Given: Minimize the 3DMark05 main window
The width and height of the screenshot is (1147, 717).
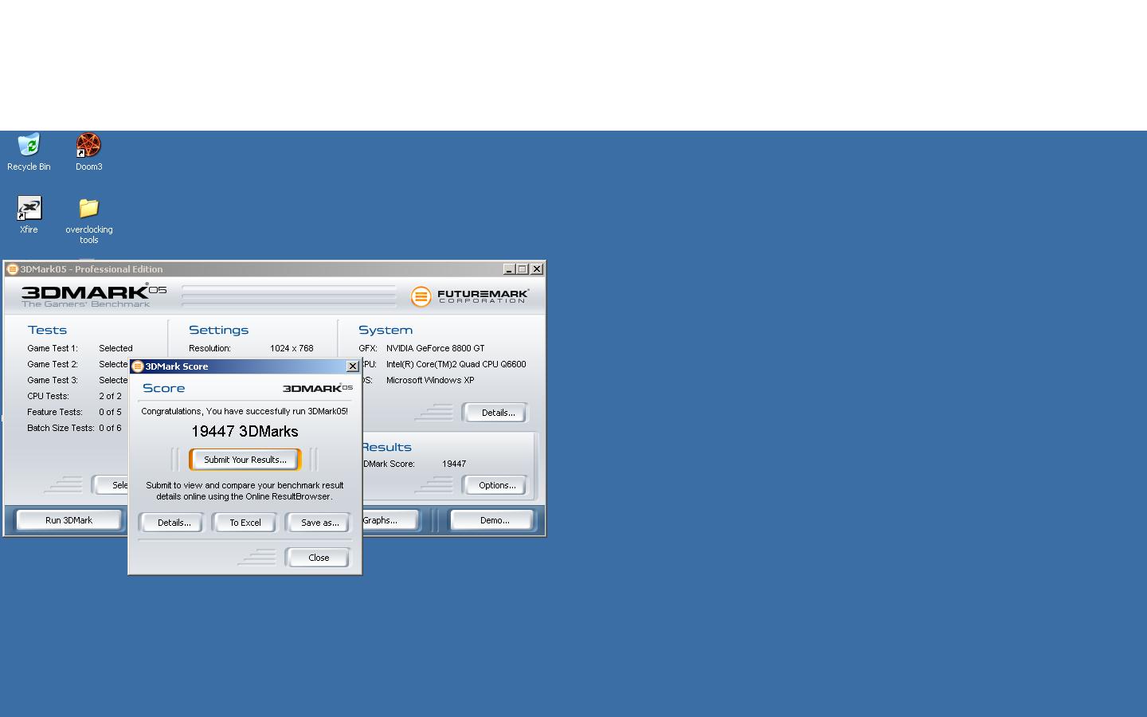Looking at the screenshot, I should (x=509, y=269).
